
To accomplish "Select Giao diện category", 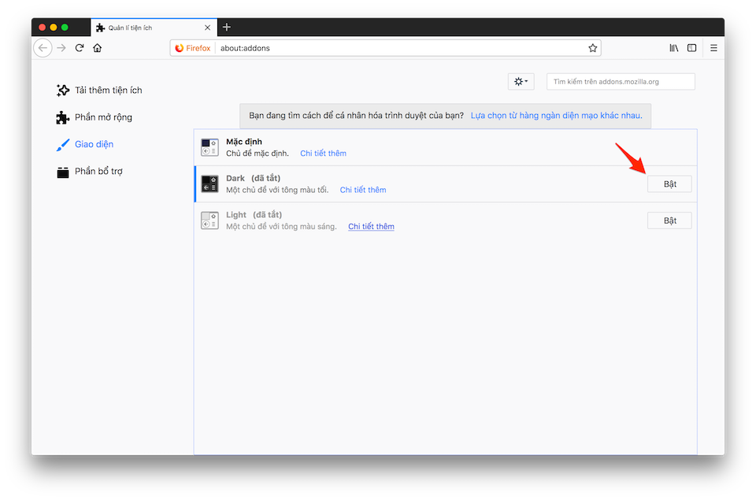I will (x=85, y=144).
